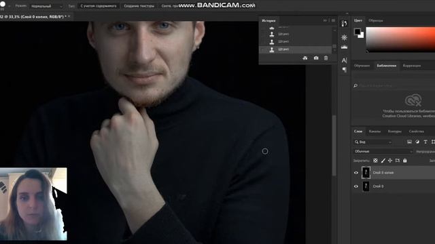Screen dimensions: 435x244
Task: Open the Character panel icon (A|)
Action: tap(345, 60)
